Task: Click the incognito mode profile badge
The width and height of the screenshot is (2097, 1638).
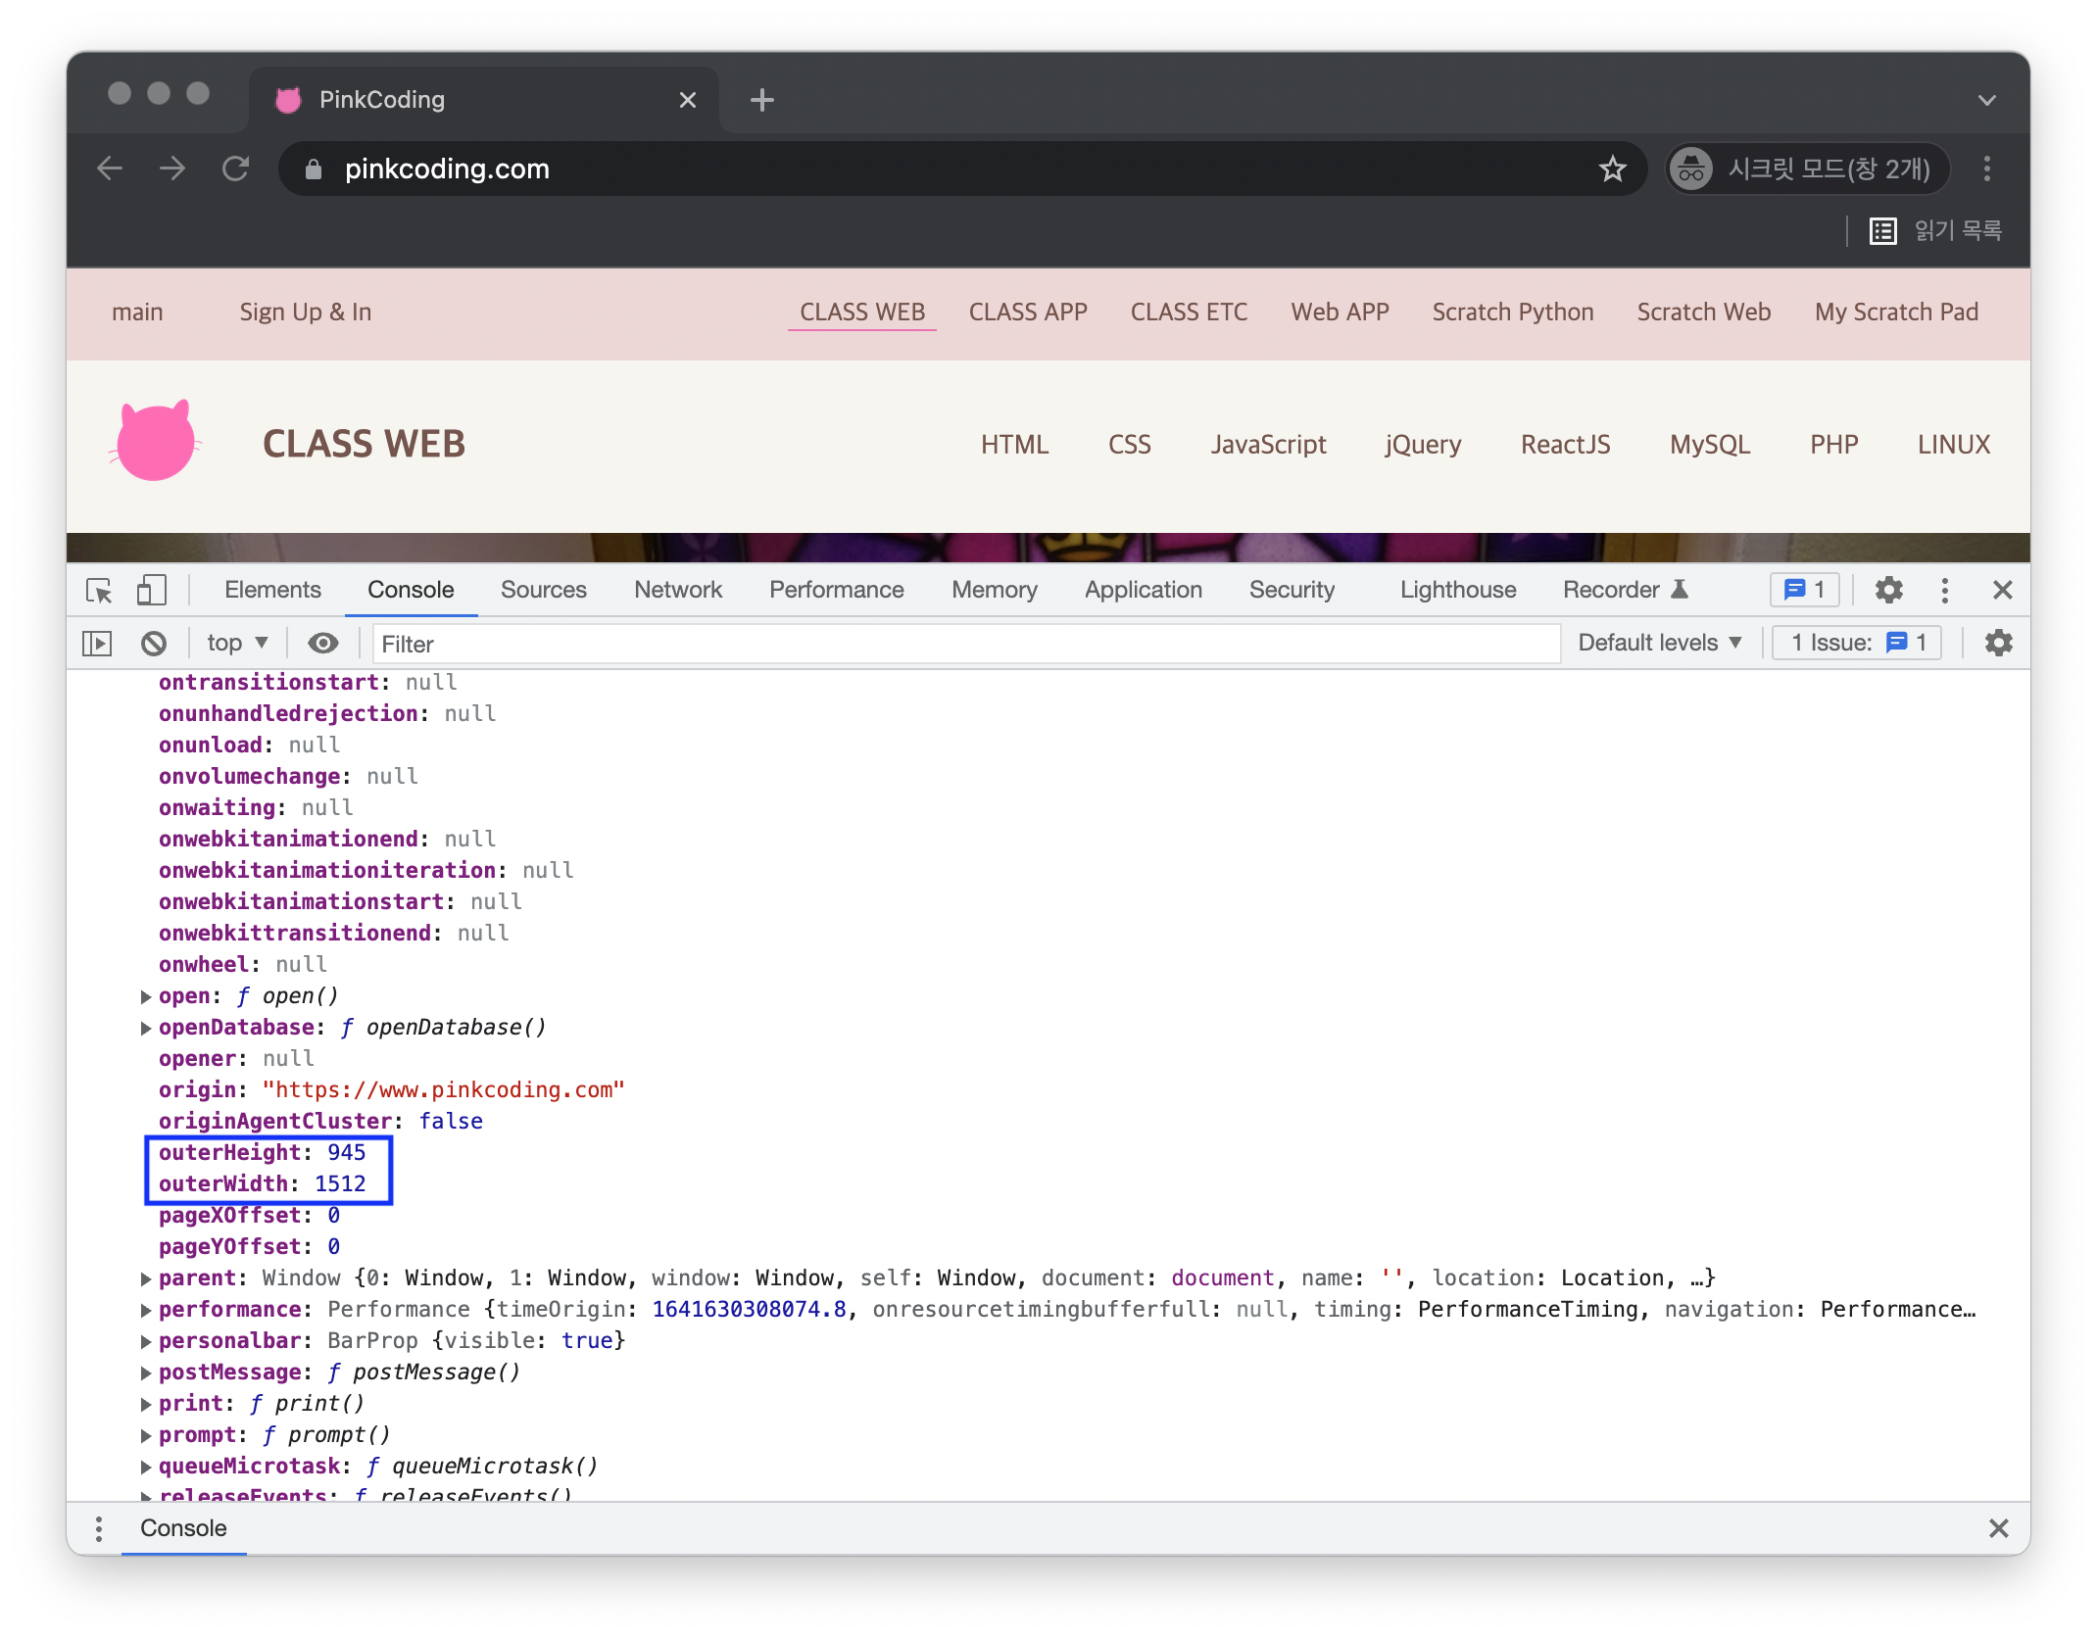Action: tap(1808, 169)
